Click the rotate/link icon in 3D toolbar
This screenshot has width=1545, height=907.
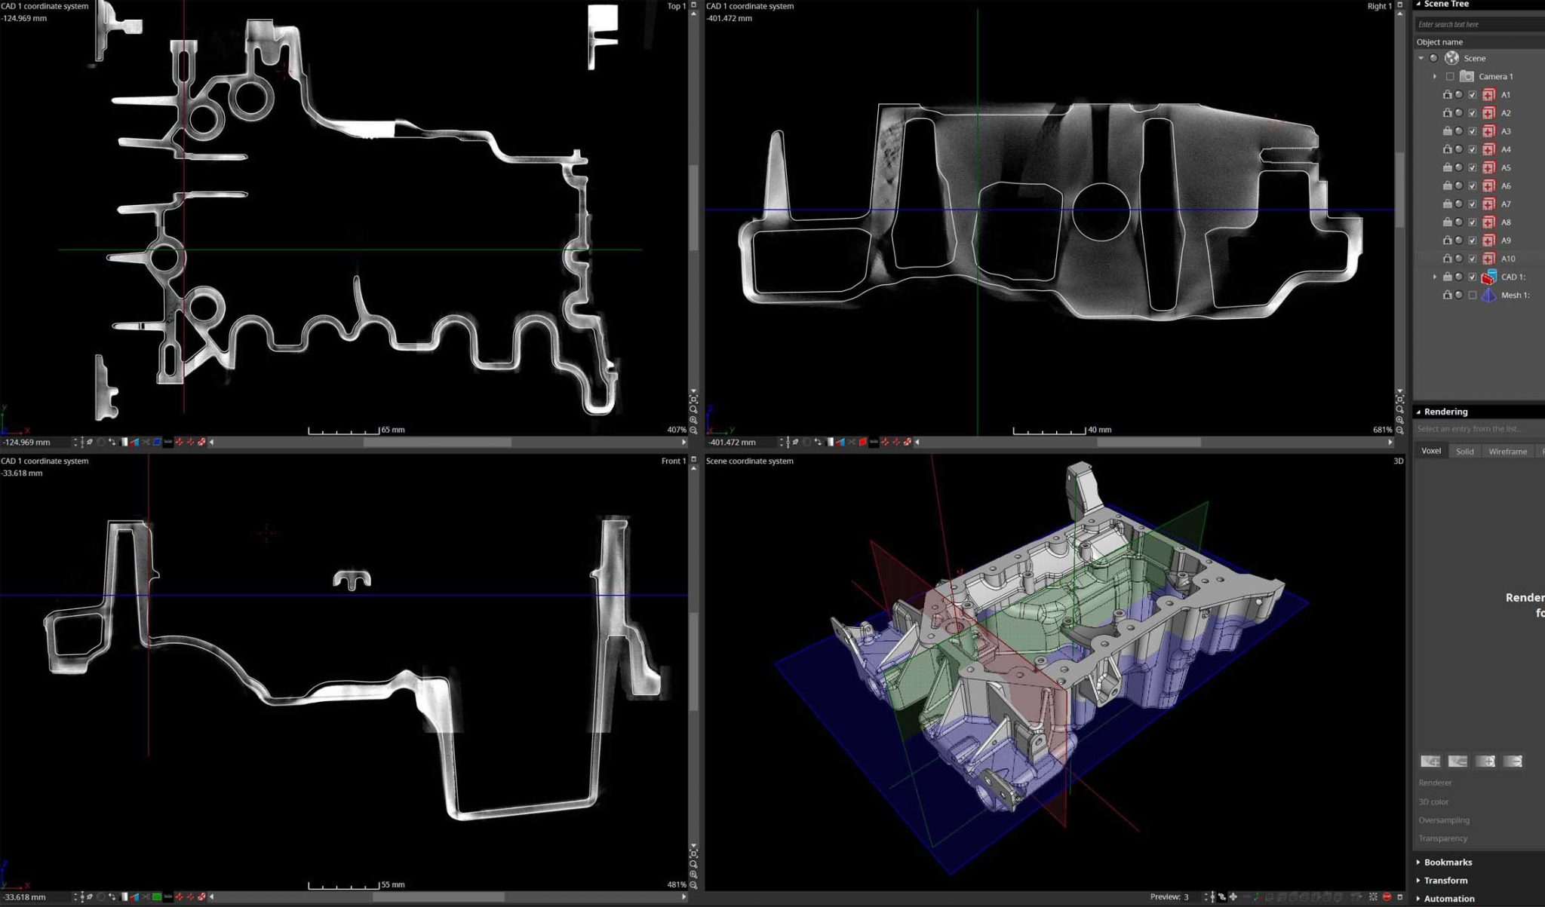click(1221, 897)
